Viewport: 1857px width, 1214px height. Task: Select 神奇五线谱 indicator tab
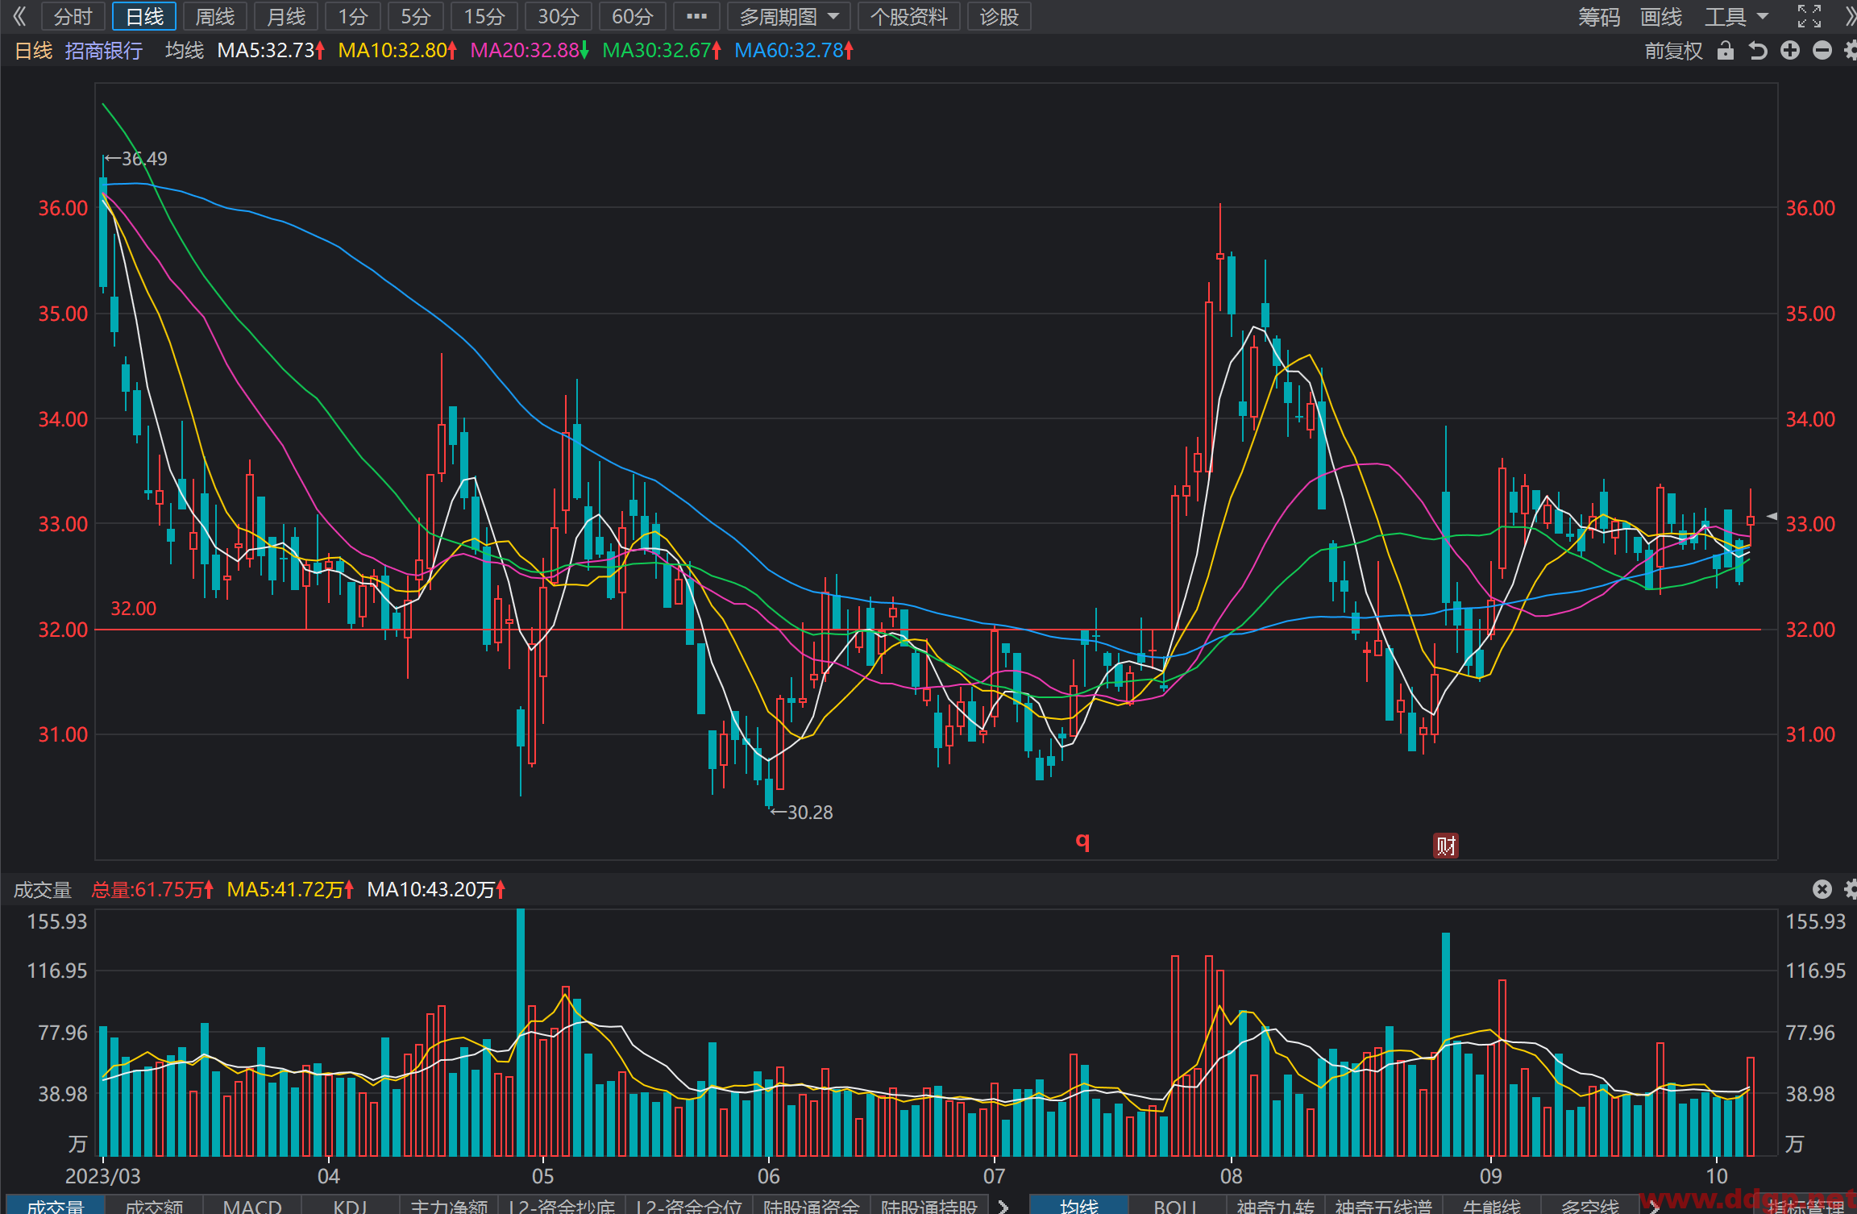coord(1383,1205)
